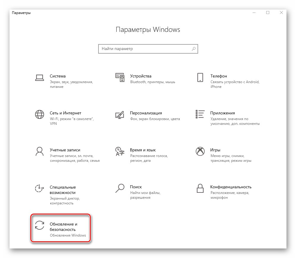Open Обновление и безопасность heading
296x258 pixels.
point(63,227)
